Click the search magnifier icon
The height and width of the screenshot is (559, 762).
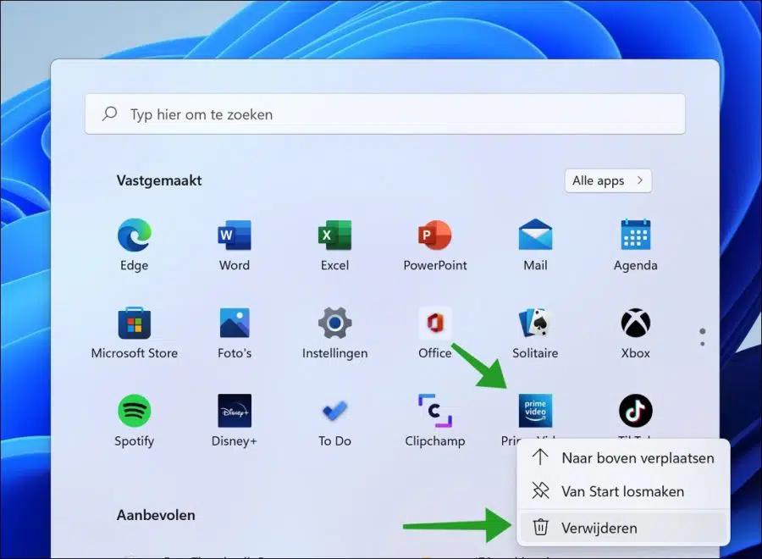(x=110, y=114)
